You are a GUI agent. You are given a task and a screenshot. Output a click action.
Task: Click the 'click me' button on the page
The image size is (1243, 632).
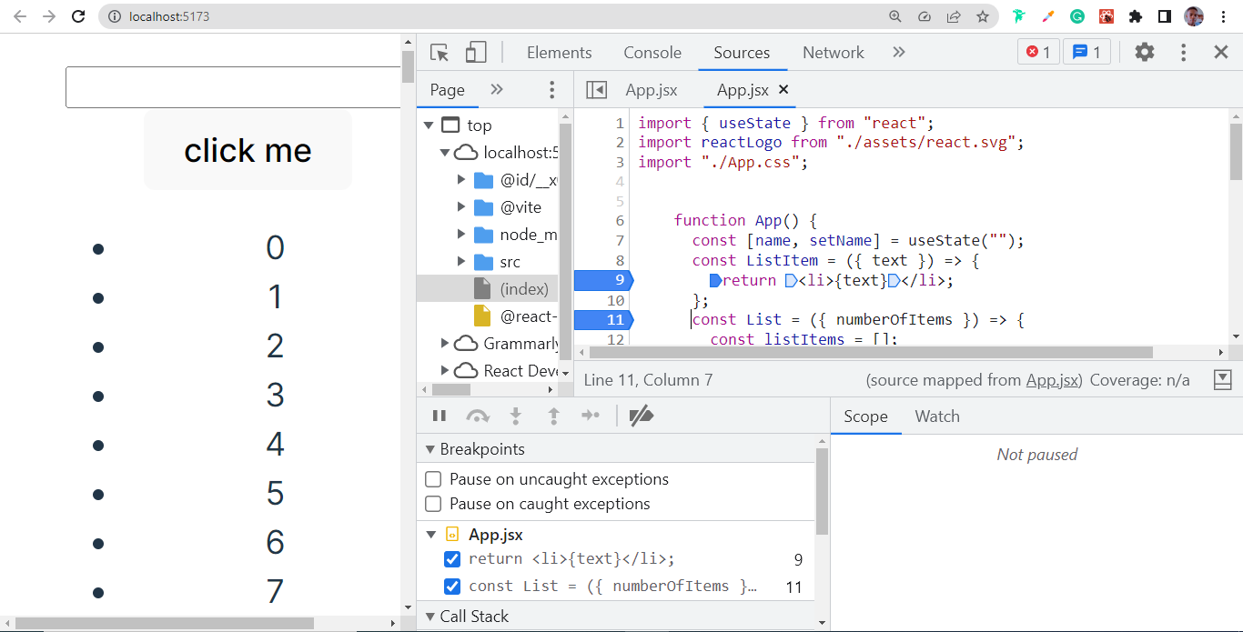coord(248,150)
